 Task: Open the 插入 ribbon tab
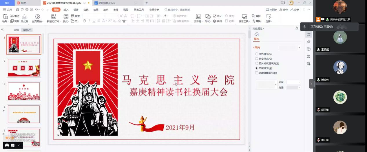click(x=66, y=10)
